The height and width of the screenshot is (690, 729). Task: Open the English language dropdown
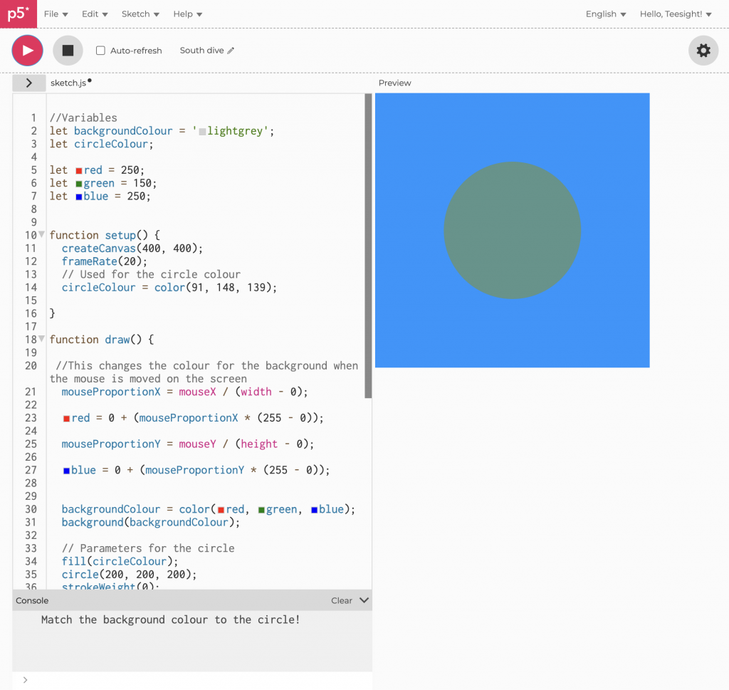(x=605, y=14)
